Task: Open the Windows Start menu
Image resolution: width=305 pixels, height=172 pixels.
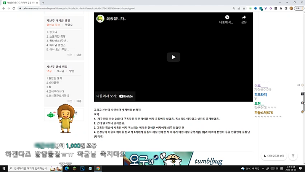Action: tap(4, 168)
